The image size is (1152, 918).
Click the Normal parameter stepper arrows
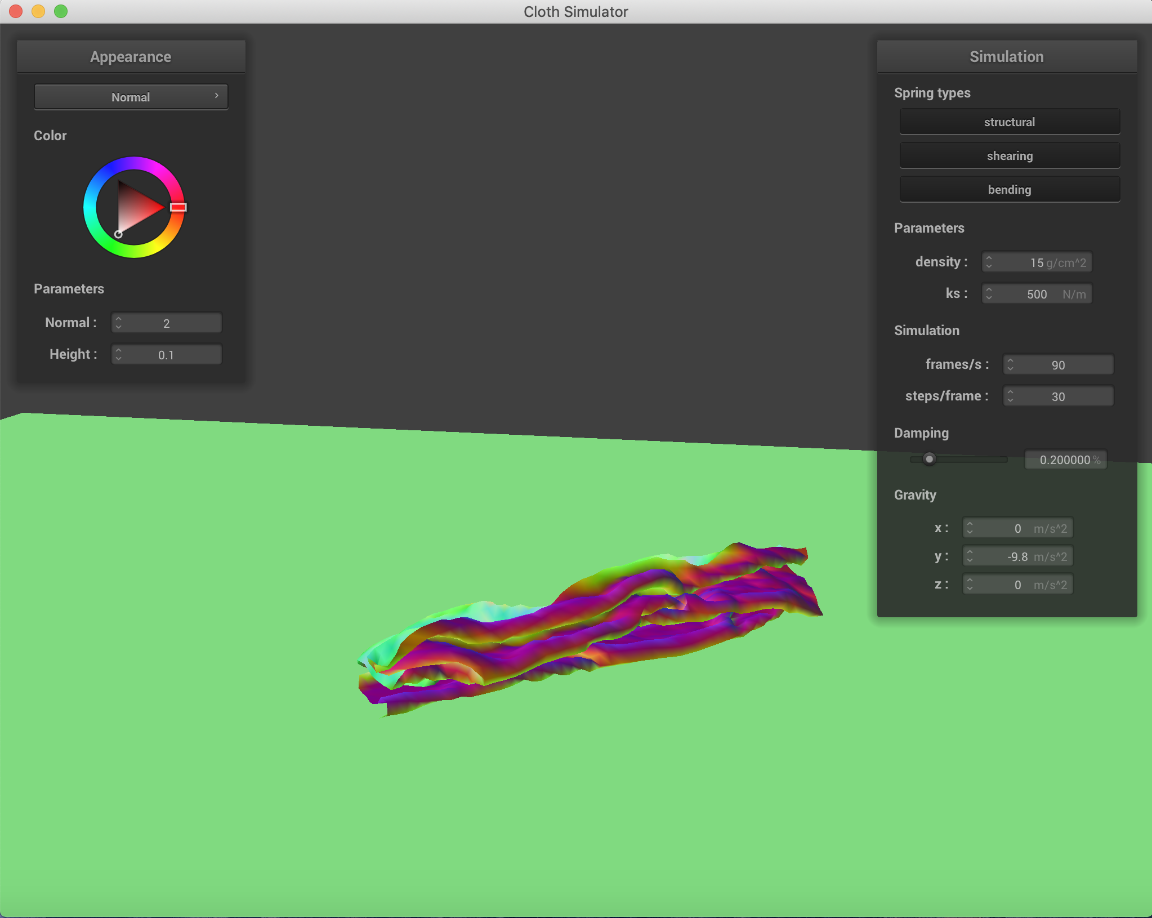pos(119,323)
